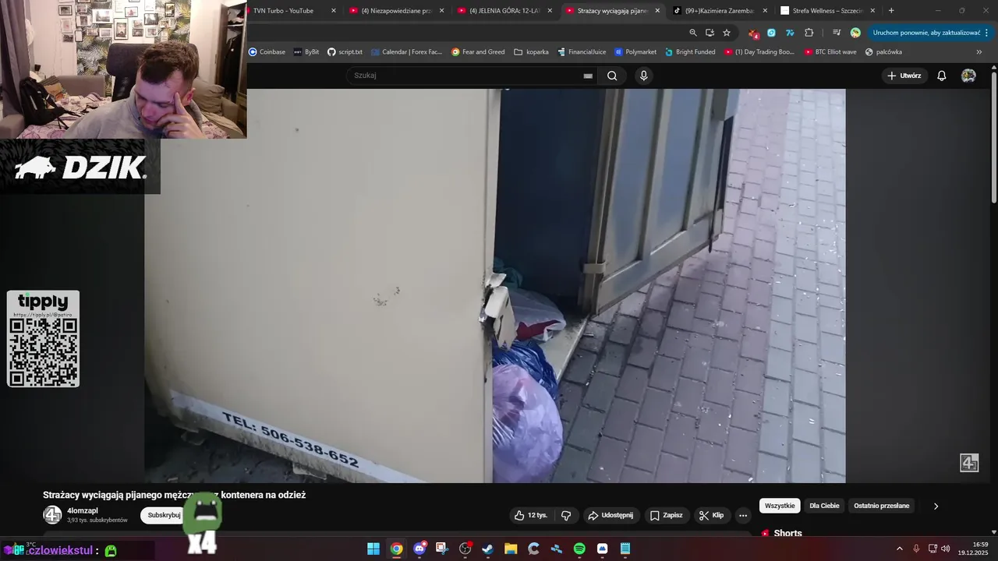Open Steam from the taskbar
The height and width of the screenshot is (561, 998).
coord(488,549)
